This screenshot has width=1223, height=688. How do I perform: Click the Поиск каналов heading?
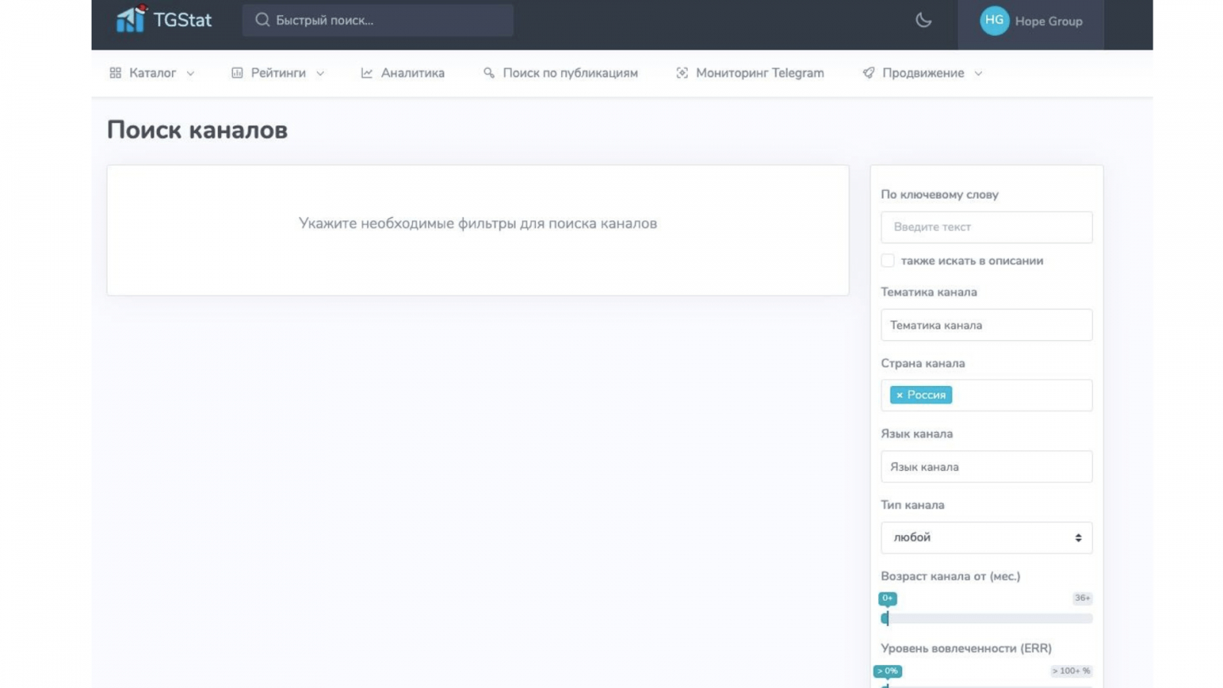197,130
